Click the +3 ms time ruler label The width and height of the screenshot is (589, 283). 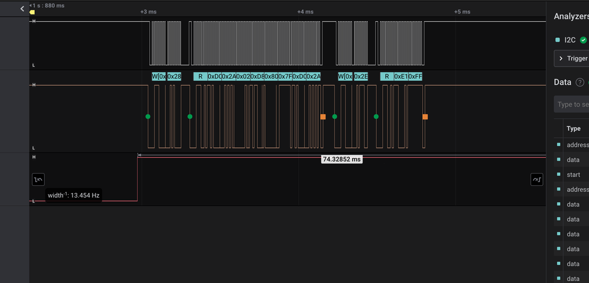point(149,12)
